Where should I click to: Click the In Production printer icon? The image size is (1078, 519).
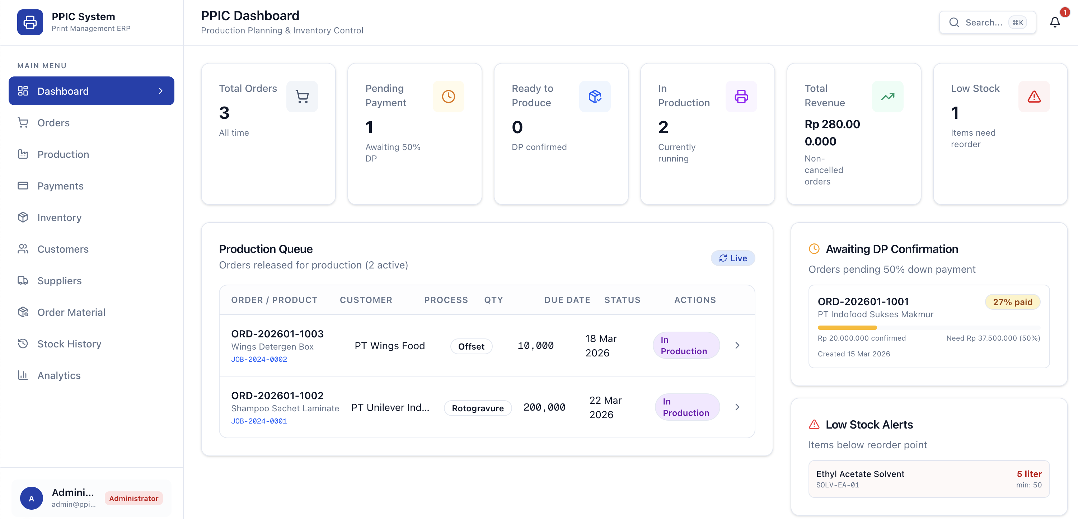click(x=741, y=97)
